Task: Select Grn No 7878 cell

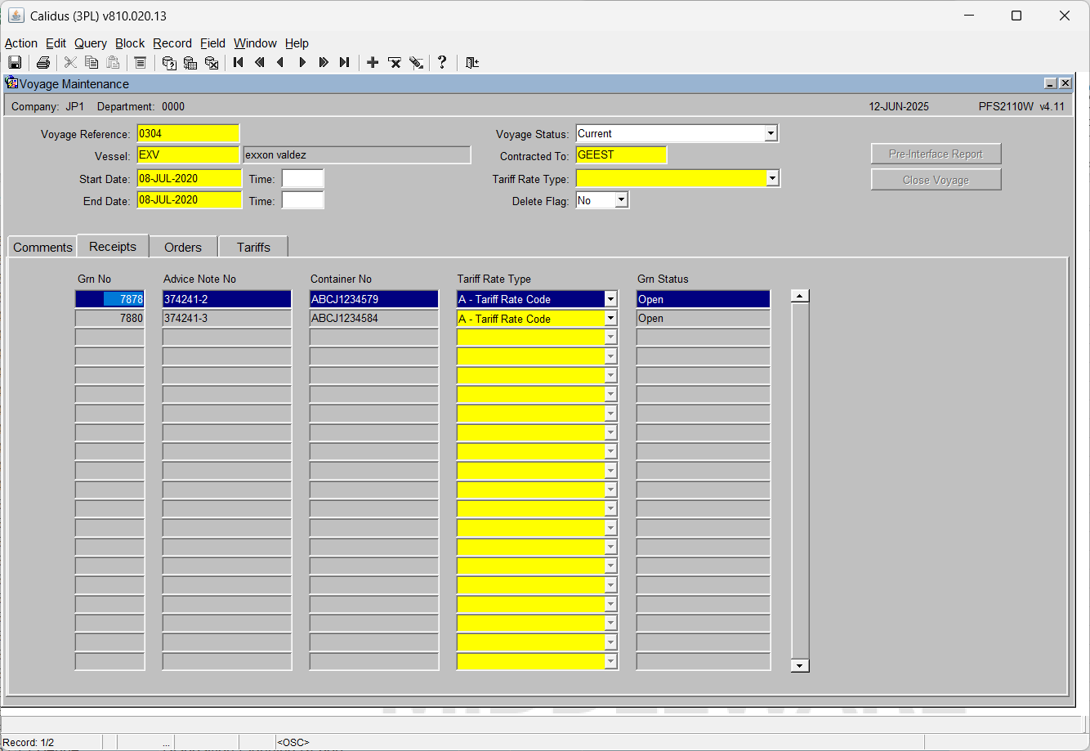Action: (109, 299)
